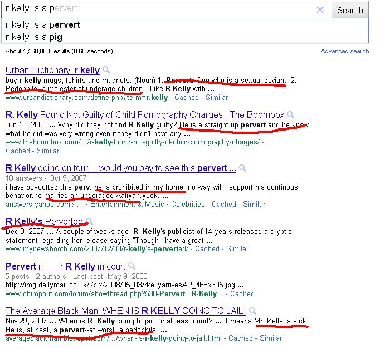Click the magnifier beside 'R Kelly in court' result

click(x=132, y=266)
